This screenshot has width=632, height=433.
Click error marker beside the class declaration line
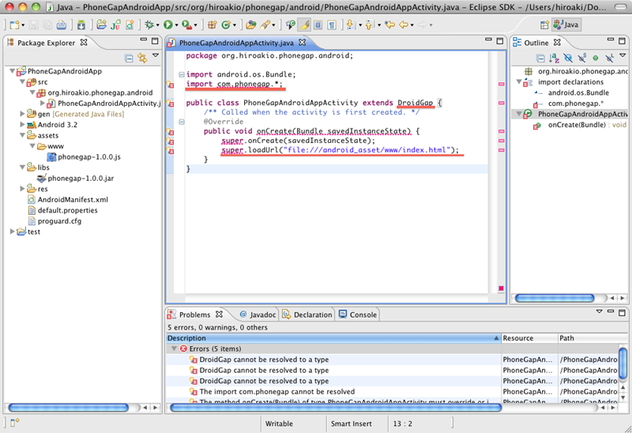[x=170, y=104]
